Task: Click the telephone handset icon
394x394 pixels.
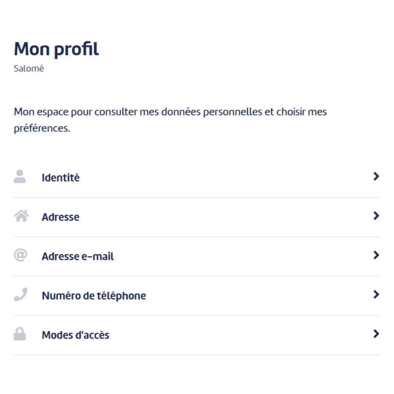Action: 20,294
